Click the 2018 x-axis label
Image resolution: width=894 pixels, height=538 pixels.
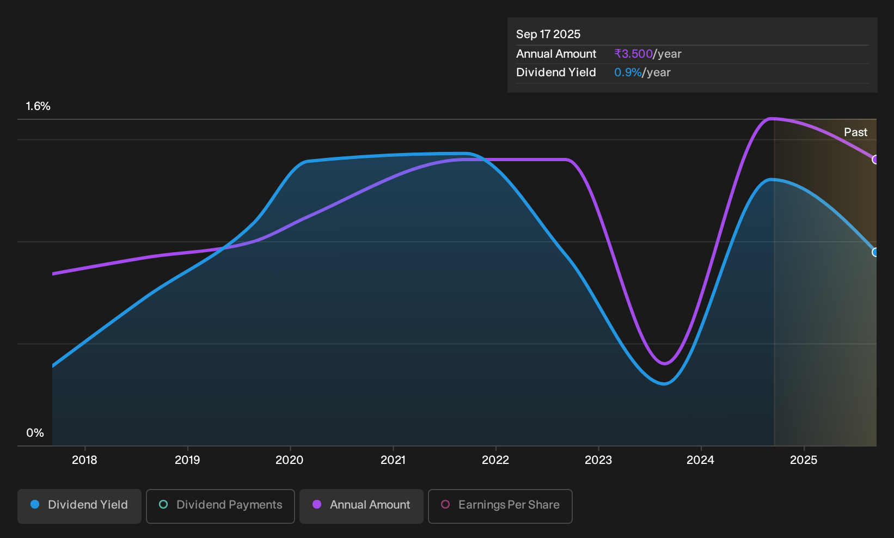[84, 460]
